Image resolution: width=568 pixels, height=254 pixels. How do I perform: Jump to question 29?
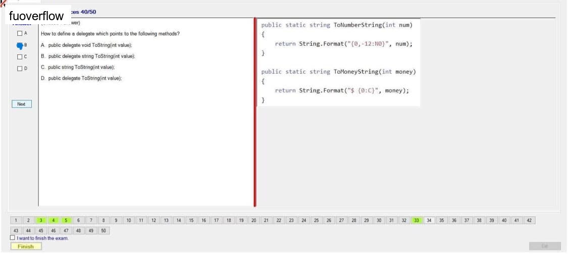pos(367,220)
